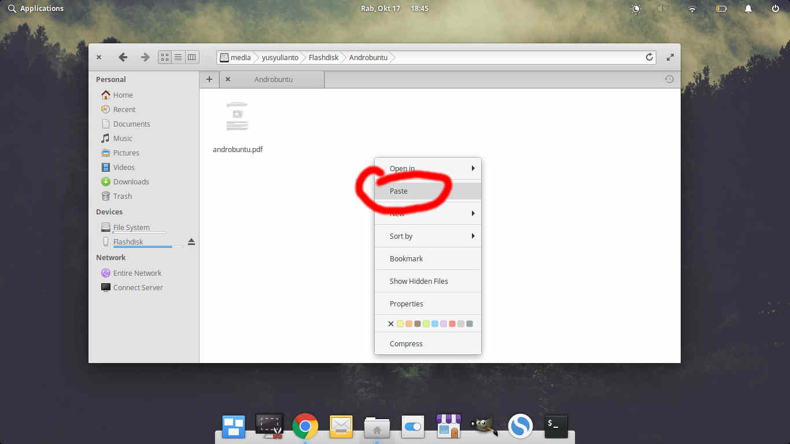Switch to column view in the toolbar

(192, 57)
